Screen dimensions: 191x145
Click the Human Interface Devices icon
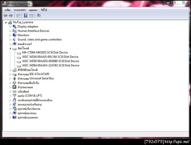tap(15, 31)
